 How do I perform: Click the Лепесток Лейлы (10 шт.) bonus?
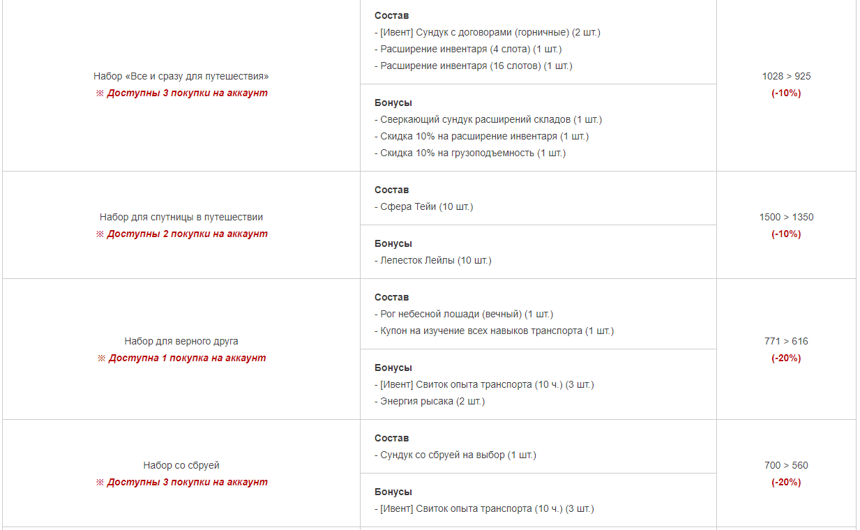pos(433,260)
